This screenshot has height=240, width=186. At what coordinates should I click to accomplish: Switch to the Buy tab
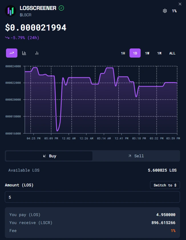click(x=49, y=156)
